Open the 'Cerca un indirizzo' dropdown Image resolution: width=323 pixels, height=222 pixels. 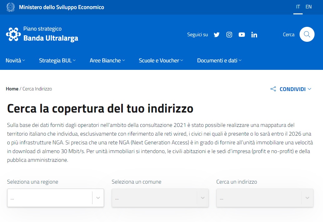pos(265,198)
